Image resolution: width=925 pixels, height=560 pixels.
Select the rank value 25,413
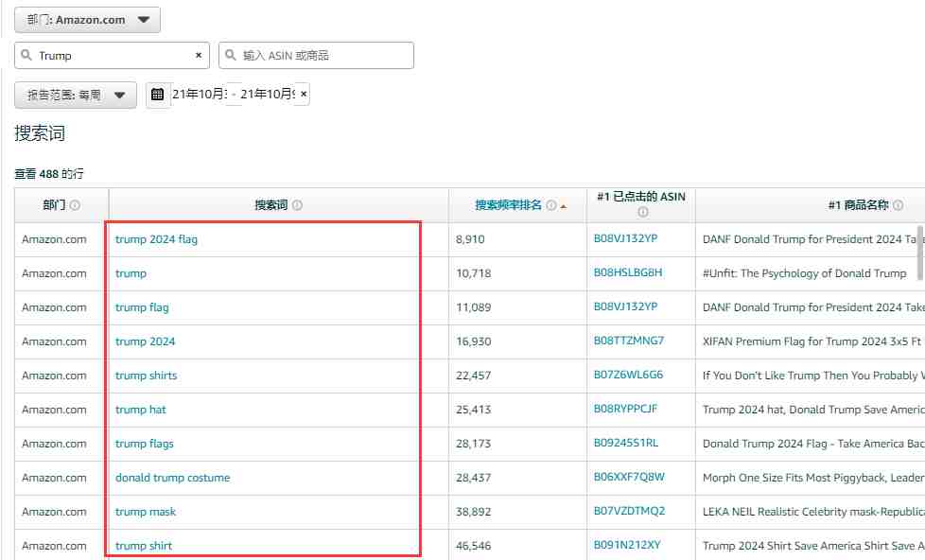click(x=473, y=410)
